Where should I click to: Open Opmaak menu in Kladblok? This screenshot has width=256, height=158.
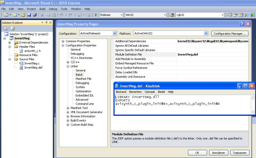tap(150, 92)
